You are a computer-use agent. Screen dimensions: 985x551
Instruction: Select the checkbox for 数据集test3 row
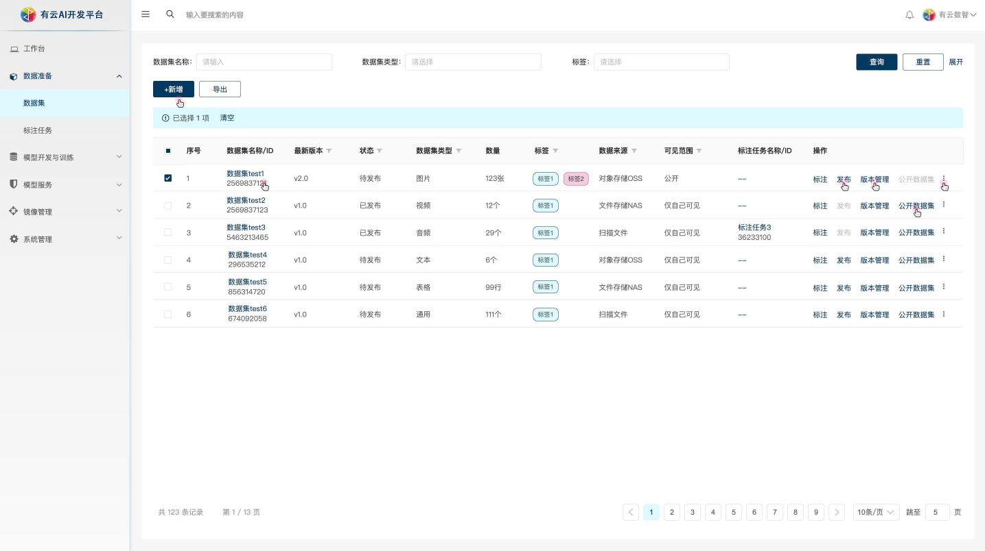[x=168, y=232]
